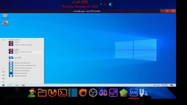Click the teal panels icon in dock
Viewport: 187px width, 105px height.
[x=73, y=93]
